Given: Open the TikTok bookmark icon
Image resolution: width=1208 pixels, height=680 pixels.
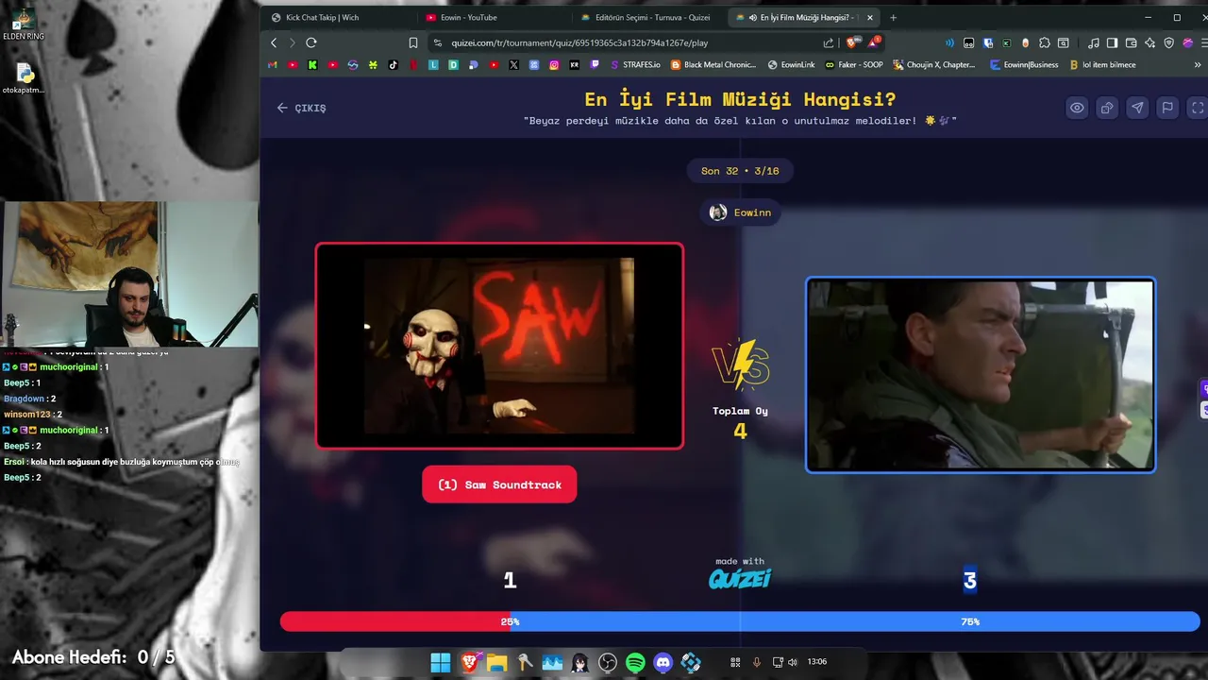Looking at the screenshot, I should (x=394, y=65).
